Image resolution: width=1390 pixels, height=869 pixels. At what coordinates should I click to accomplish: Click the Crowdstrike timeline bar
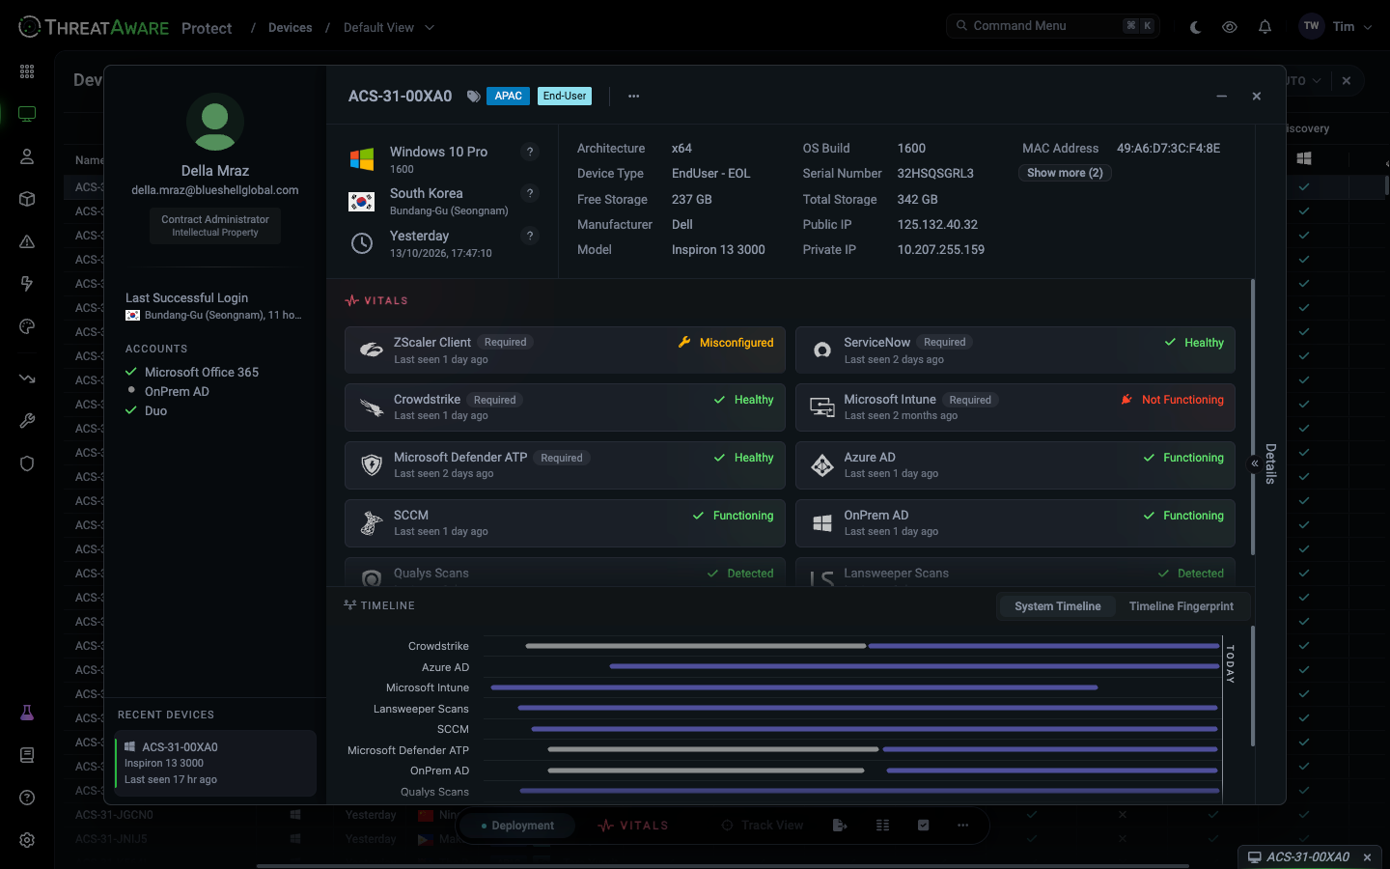[872, 646]
